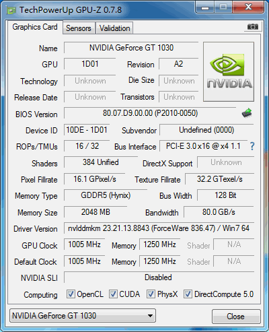The width and height of the screenshot is (269, 332).
Task: Toggle the OpenCL checkbox
Action: [71, 294]
